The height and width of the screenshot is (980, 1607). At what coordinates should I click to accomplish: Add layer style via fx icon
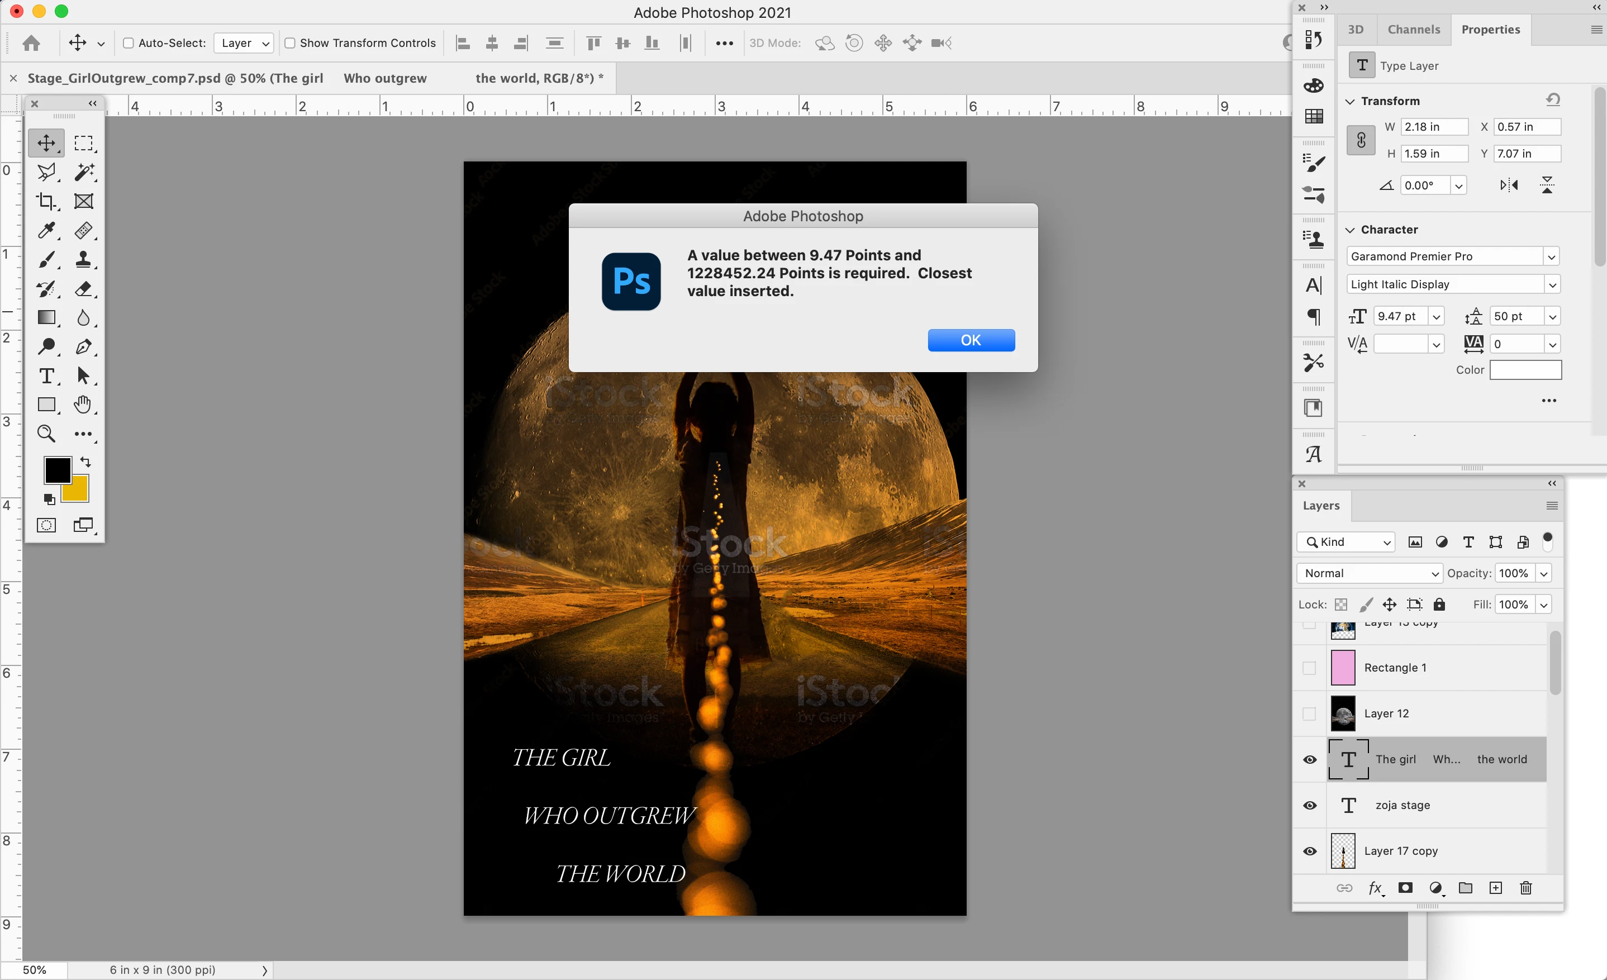[x=1375, y=888]
